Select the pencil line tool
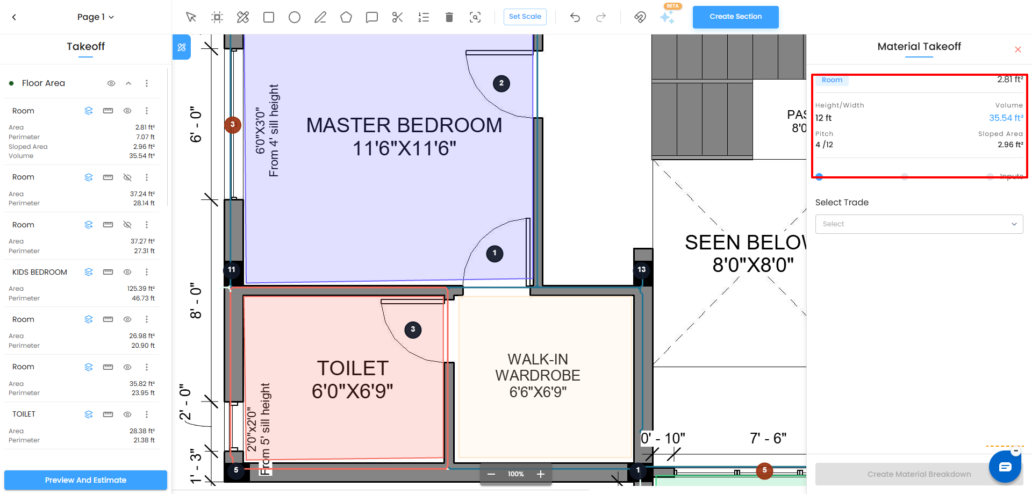The height and width of the screenshot is (494, 1032). pos(320,17)
